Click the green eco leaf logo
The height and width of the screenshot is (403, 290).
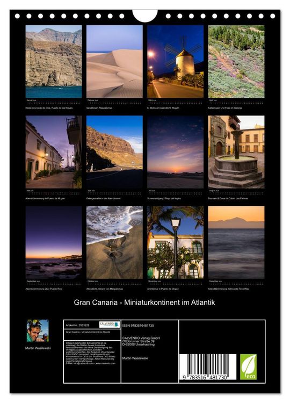tap(248, 367)
